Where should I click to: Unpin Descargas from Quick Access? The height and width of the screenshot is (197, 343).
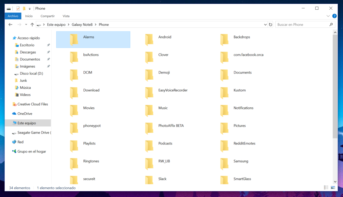click(48, 52)
